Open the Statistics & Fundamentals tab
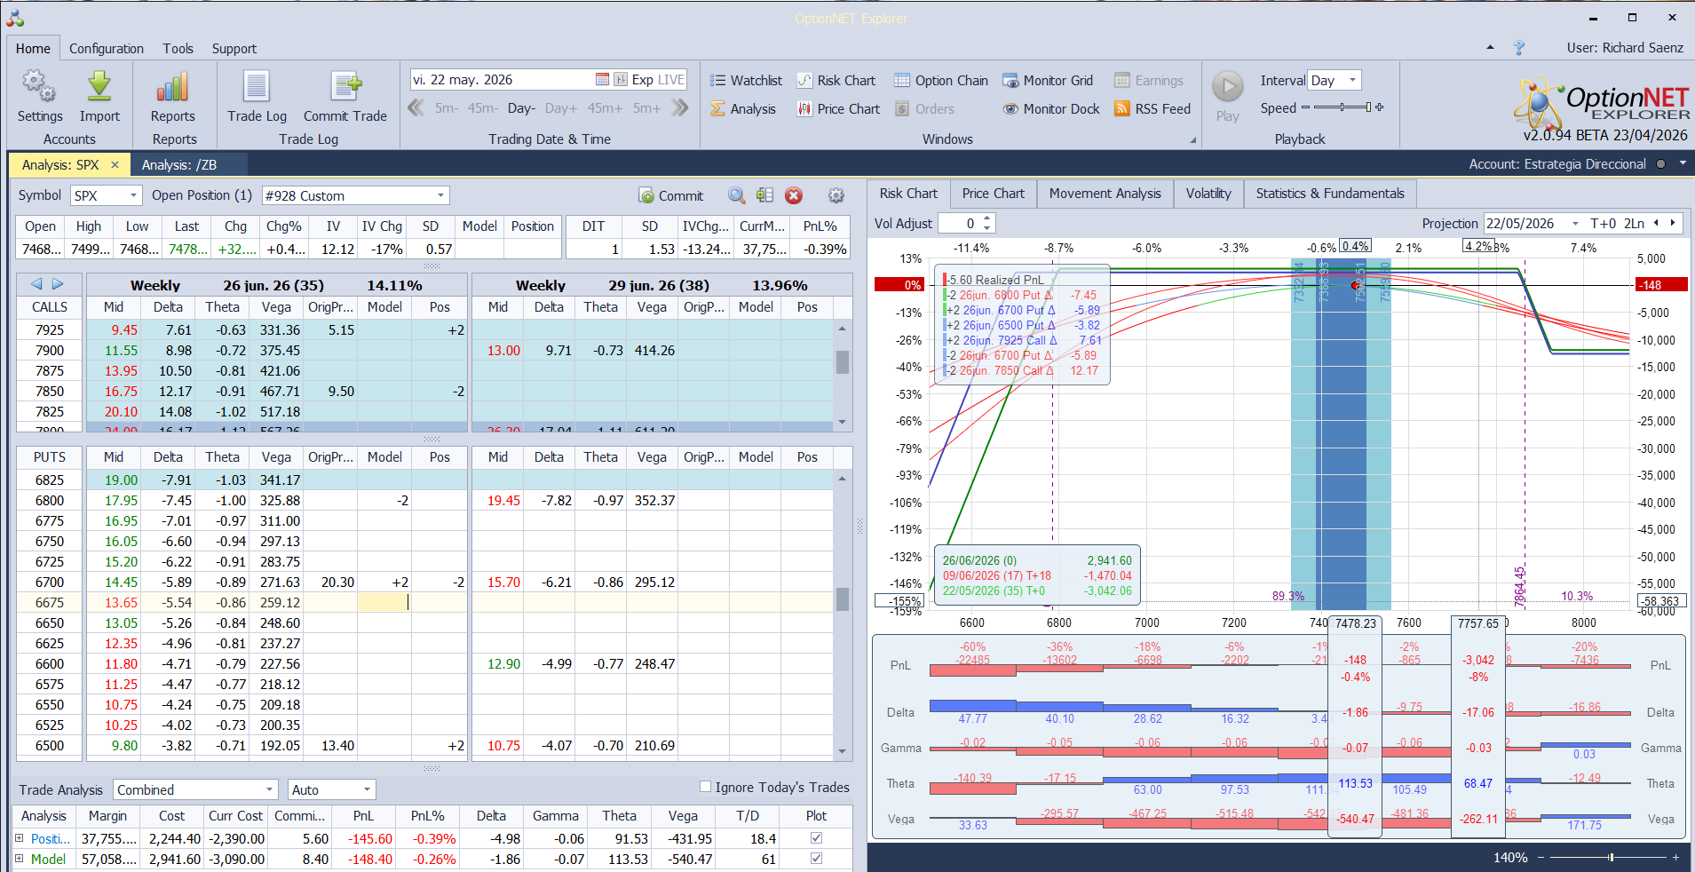 pos(1330,194)
